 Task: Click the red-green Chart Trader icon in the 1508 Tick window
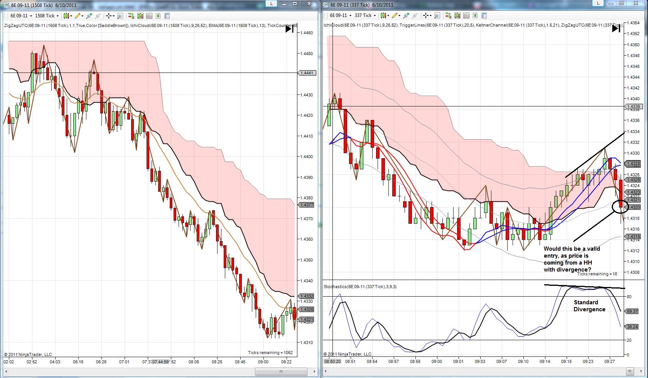(x=131, y=16)
